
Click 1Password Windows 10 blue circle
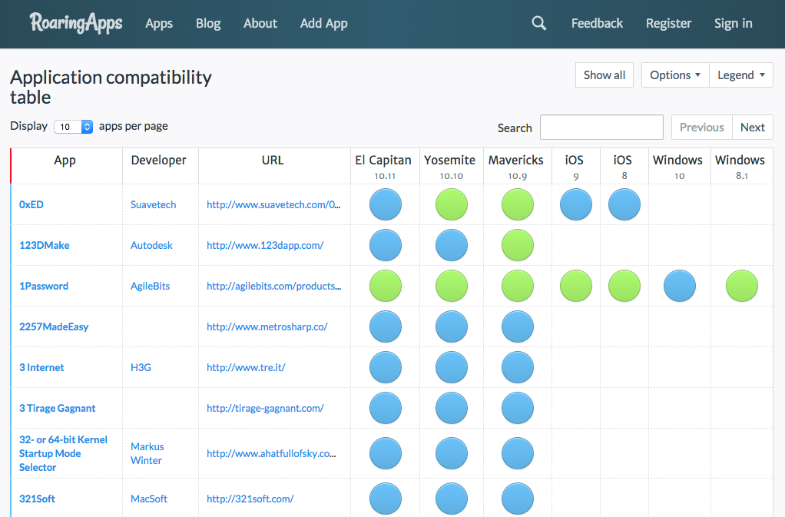click(x=680, y=286)
